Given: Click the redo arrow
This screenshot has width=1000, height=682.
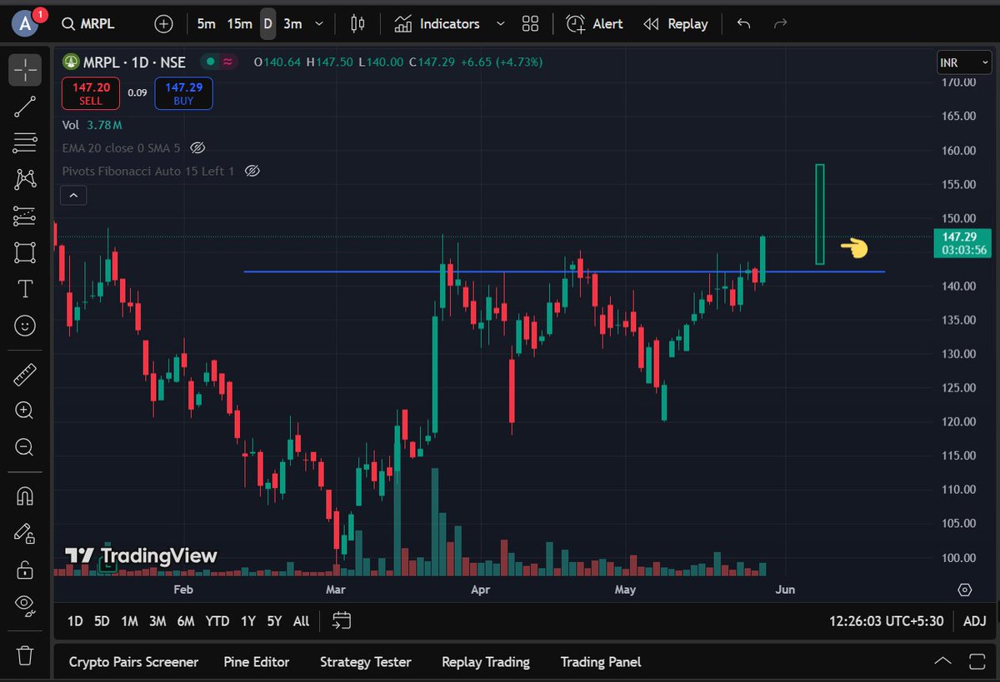Looking at the screenshot, I should coord(781,24).
